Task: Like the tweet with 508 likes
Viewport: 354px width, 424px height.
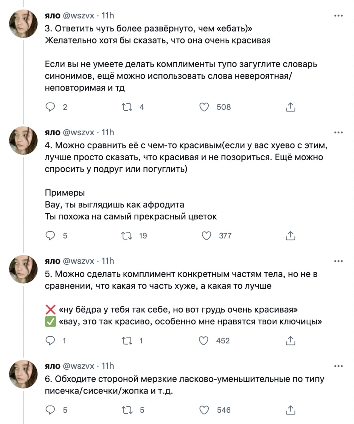Action: point(204,107)
